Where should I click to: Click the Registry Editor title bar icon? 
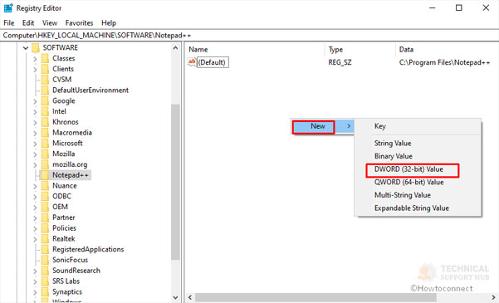coord(8,8)
